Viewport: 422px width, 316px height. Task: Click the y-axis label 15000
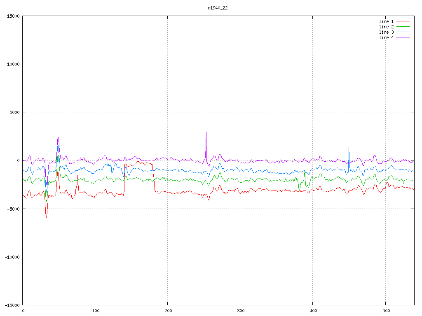(x=13, y=16)
